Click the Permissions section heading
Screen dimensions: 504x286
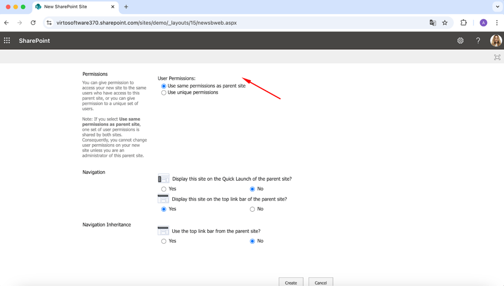[95, 74]
